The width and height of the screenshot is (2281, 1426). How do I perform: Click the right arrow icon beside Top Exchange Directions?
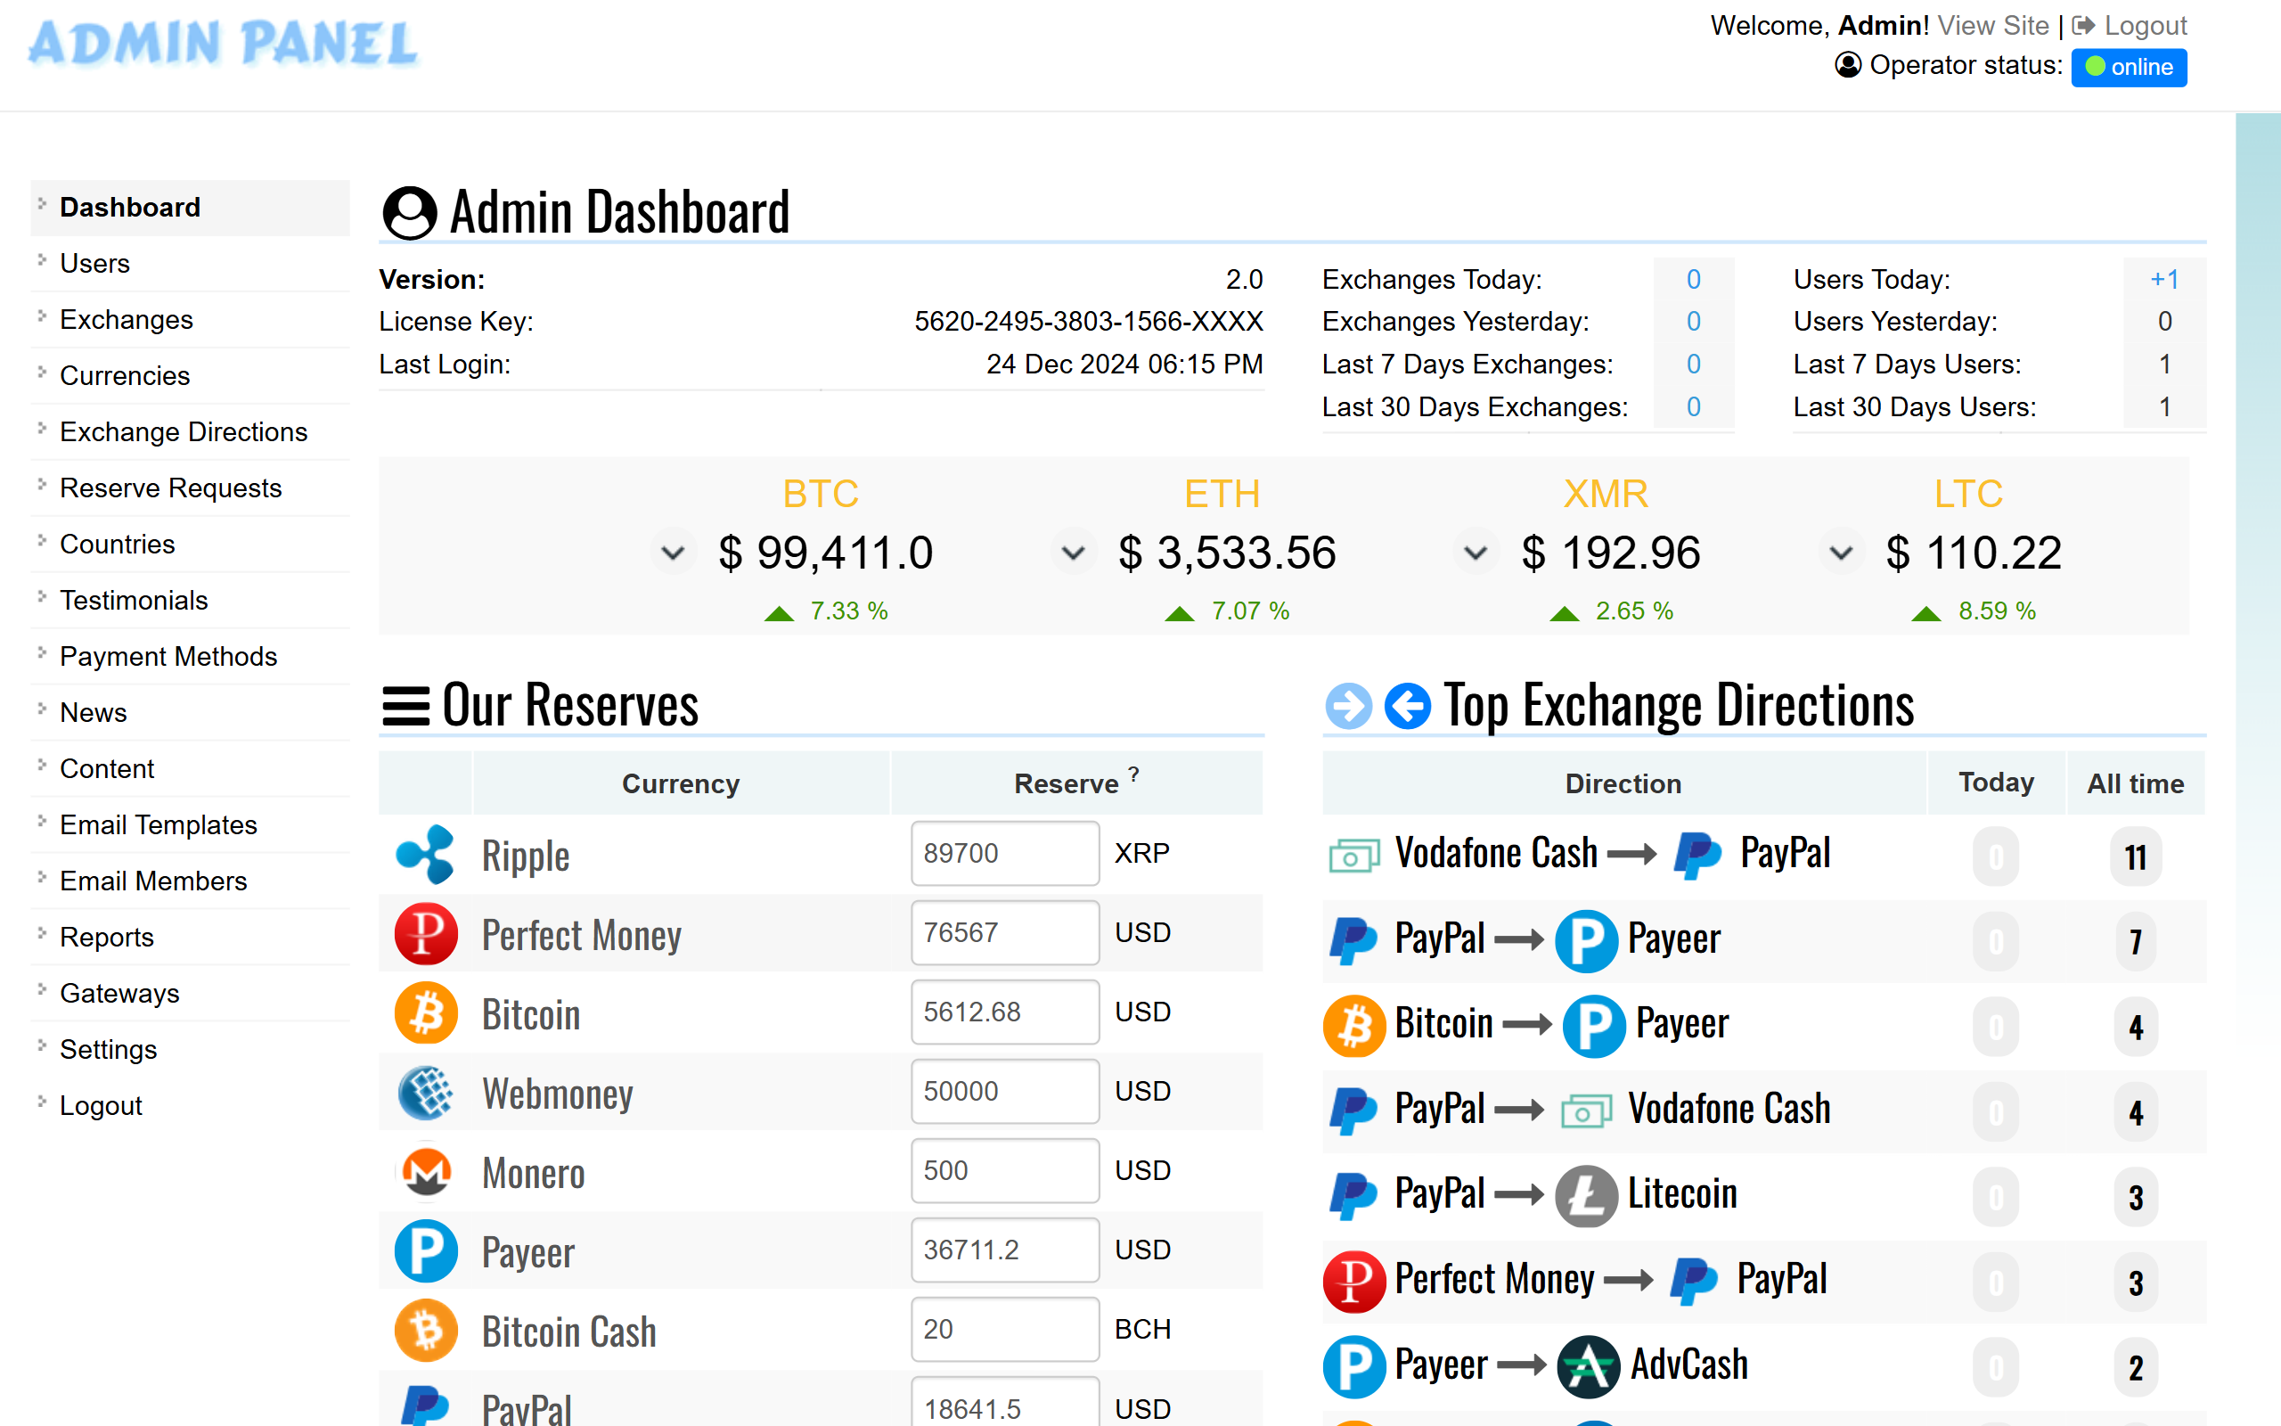[x=1349, y=706]
